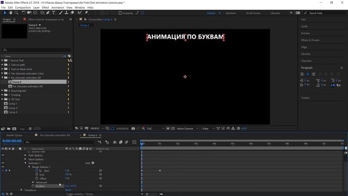Select the Brush tool
This screenshot has height=196, width=348.
click(x=61, y=13)
